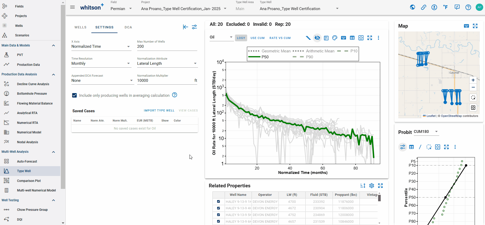Collapse Main Data & Models section
The width and height of the screenshot is (485, 225).
click(x=54, y=45)
